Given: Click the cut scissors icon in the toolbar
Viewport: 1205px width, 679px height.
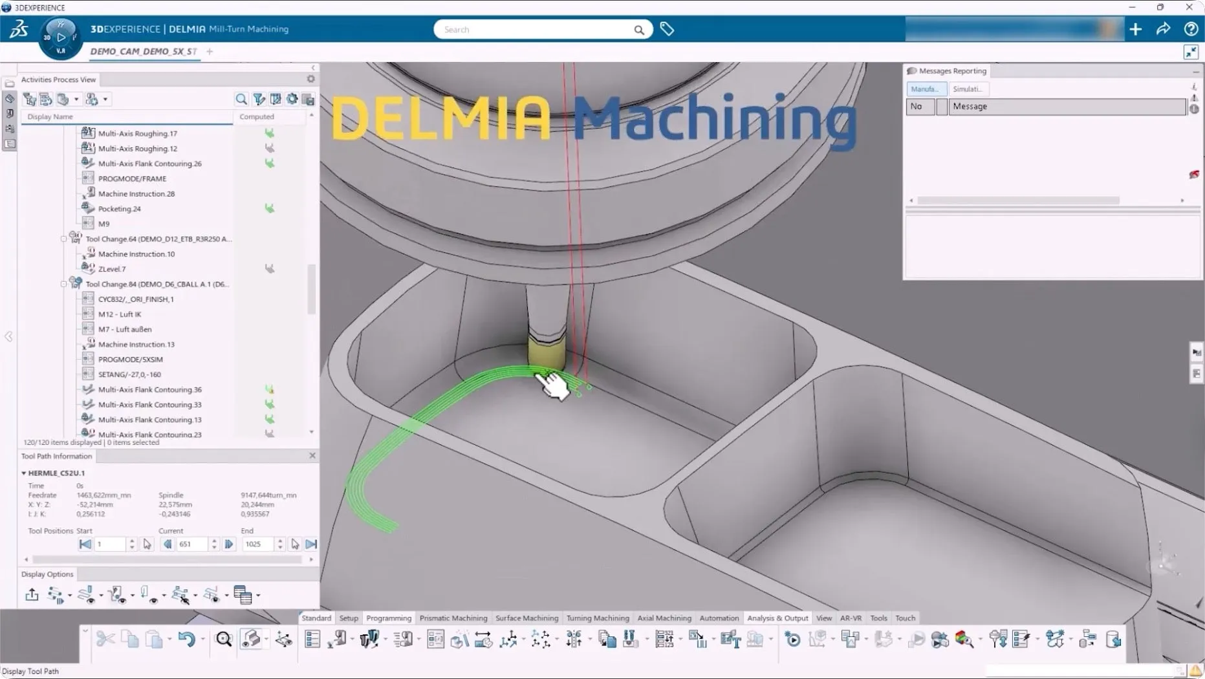Looking at the screenshot, I should pyautogui.click(x=105, y=640).
